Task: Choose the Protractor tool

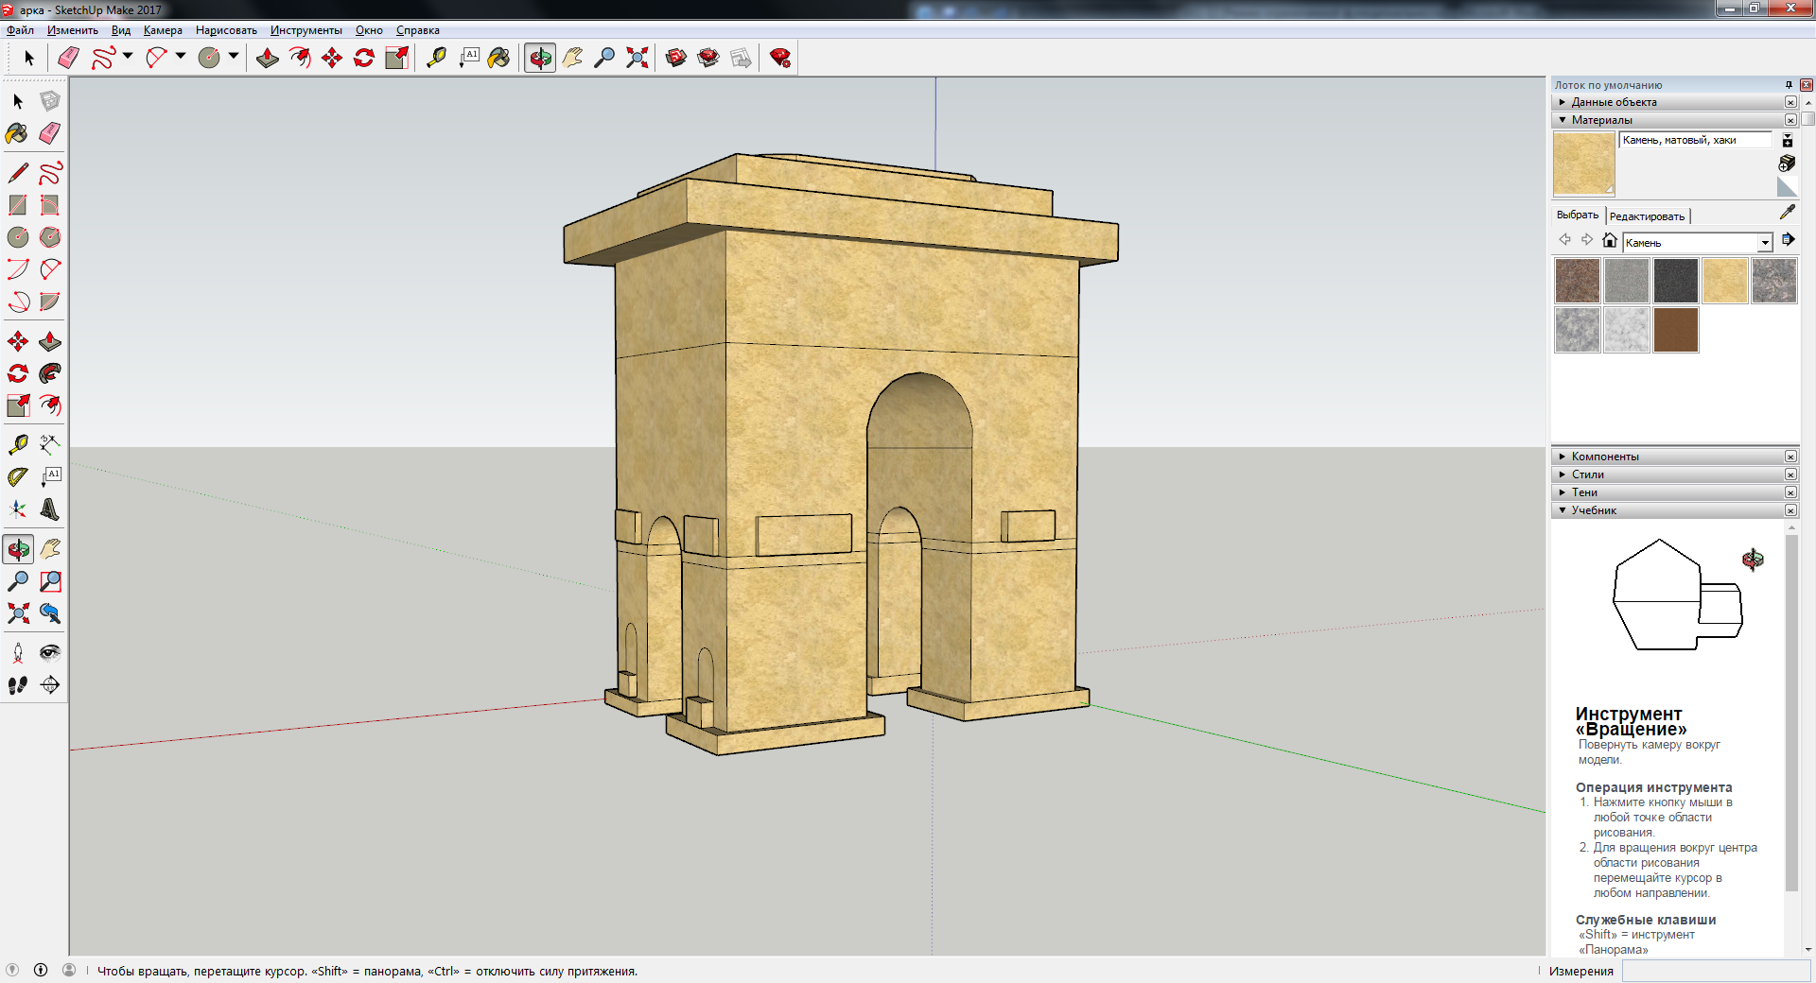Action: click(x=18, y=476)
